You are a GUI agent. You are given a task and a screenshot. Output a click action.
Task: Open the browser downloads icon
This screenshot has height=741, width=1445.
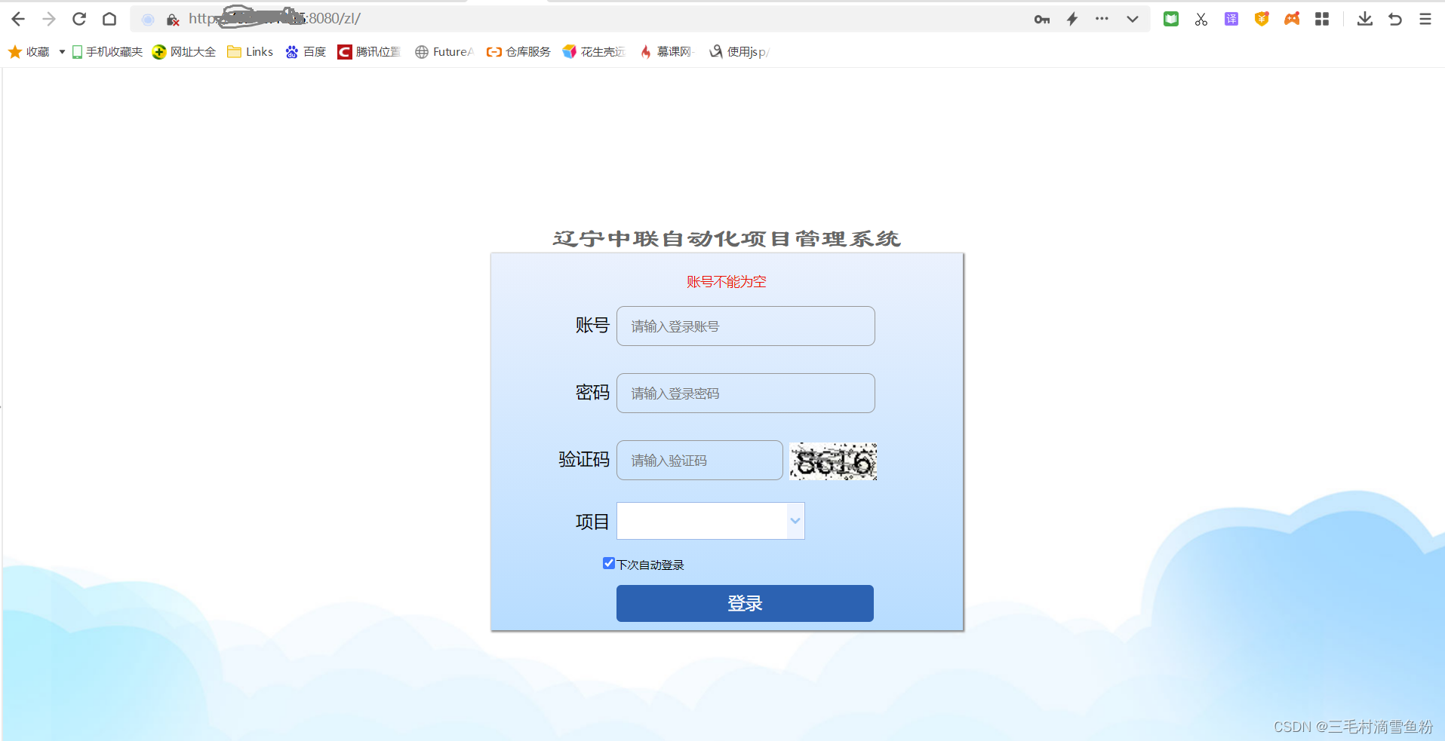(x=1364, y=18)
